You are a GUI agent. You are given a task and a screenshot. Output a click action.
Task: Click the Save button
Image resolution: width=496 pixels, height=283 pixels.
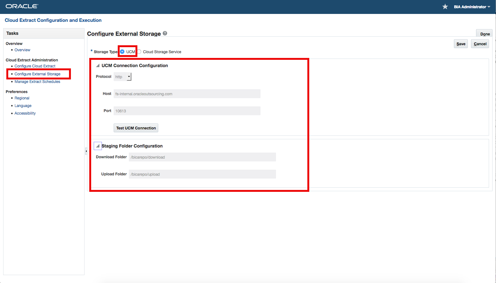coord(461,44)
